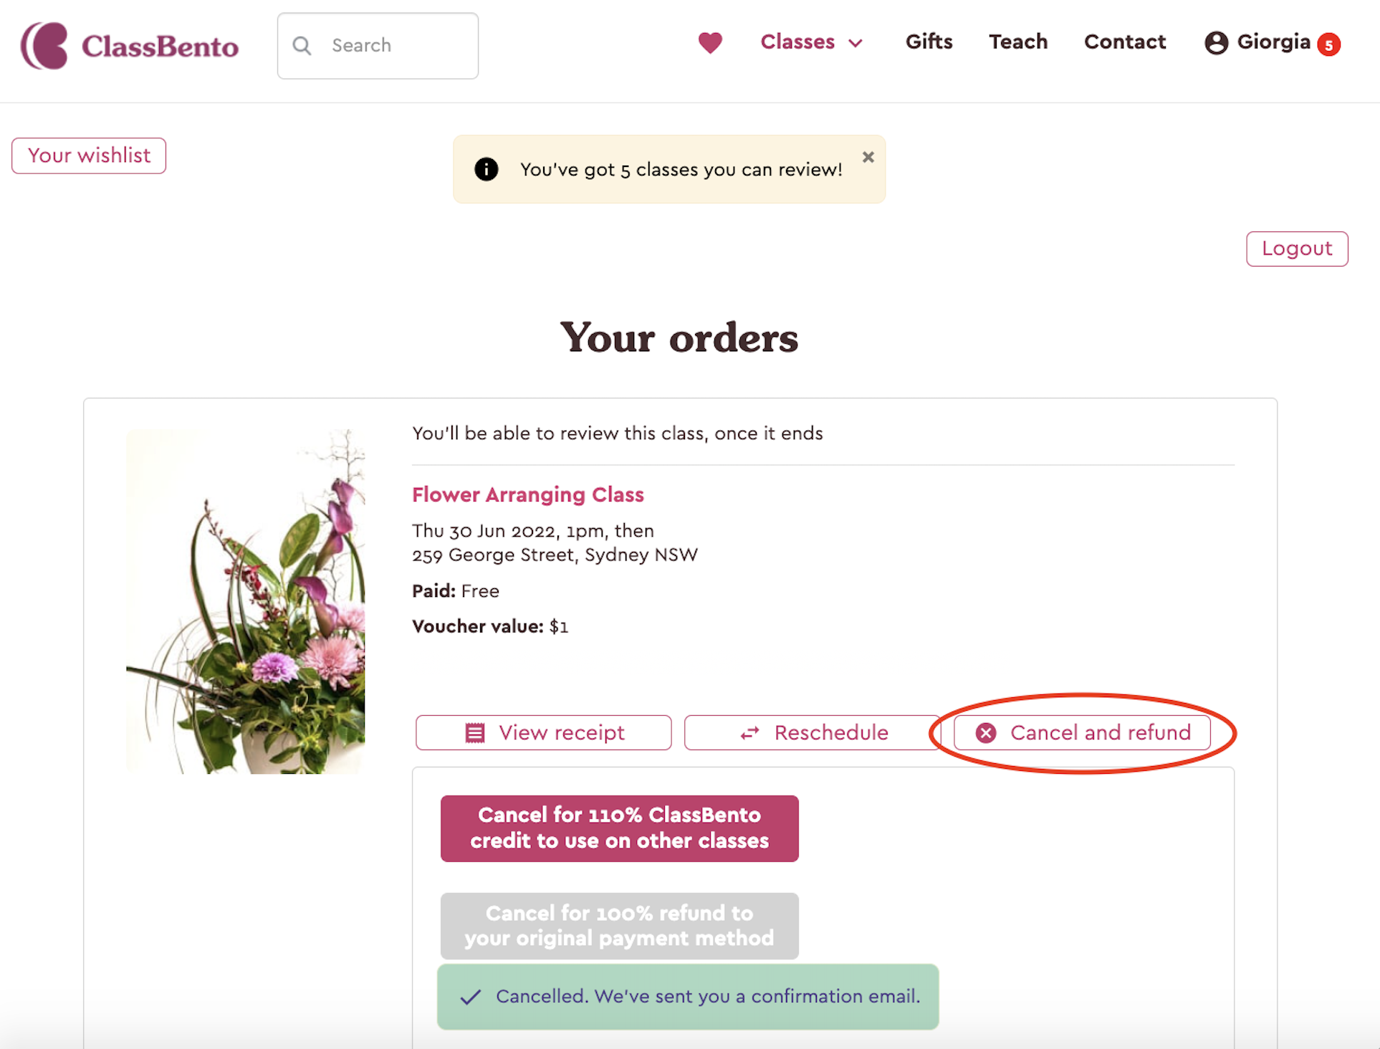Viewport: 1380px width, 1049px height.
Task: Click the X icon on Cancel and refund
Action: click(x=986, y=733)
